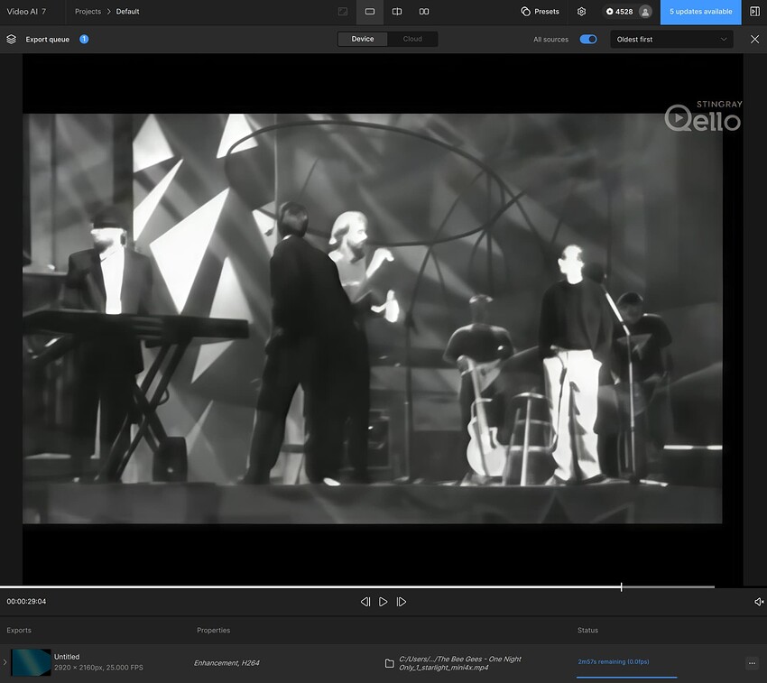The width and height of the screenshot is (767, 683).
Task: Click the Untitled export name
Action: 67,657
